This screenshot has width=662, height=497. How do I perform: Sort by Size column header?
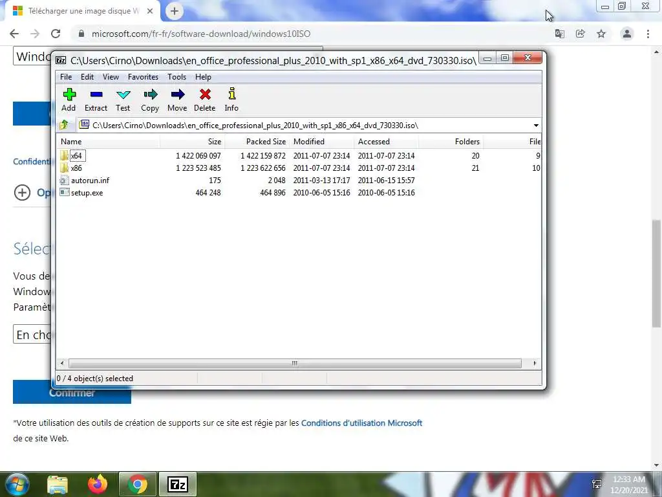click(193, 142)
